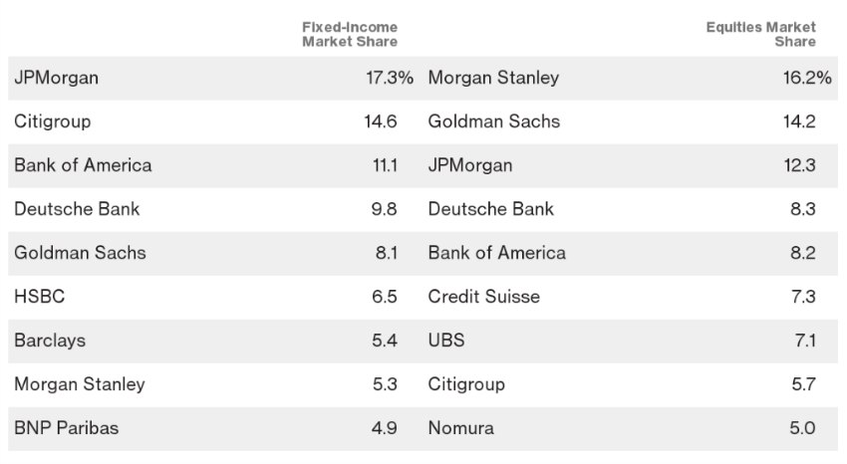The image size is (847, 464).
Task: Click Deutsche Bank in fixed-income list
Action: (x=77, y=209)
